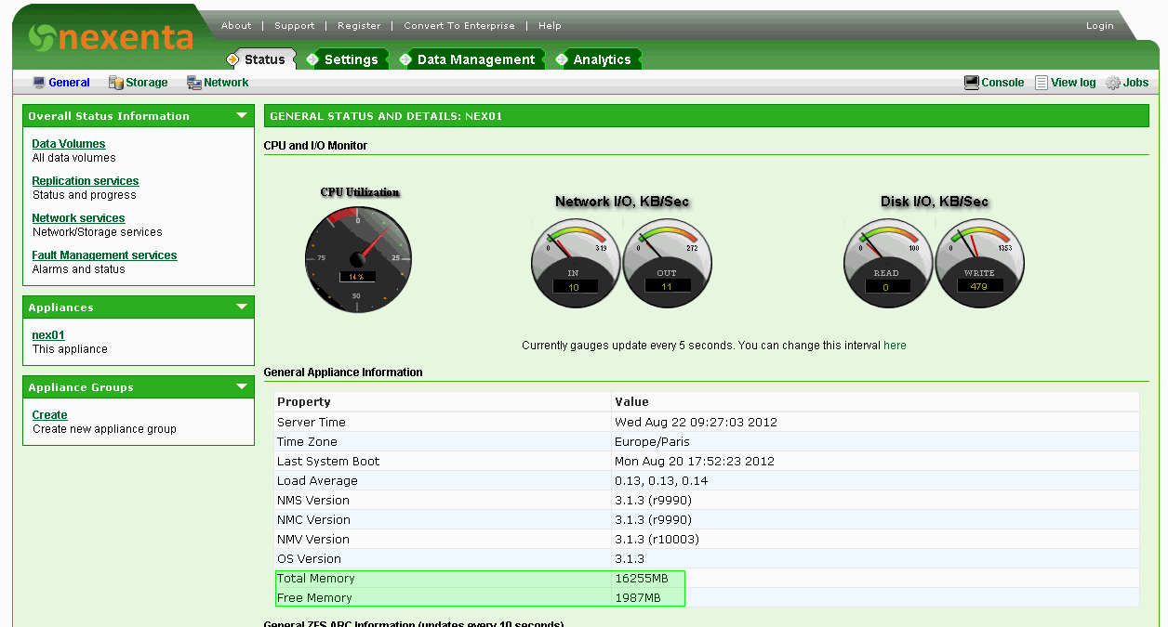Collapse the Appliances panel
This screenshot has height=627, width=1168.
click(x=242, y=307)
